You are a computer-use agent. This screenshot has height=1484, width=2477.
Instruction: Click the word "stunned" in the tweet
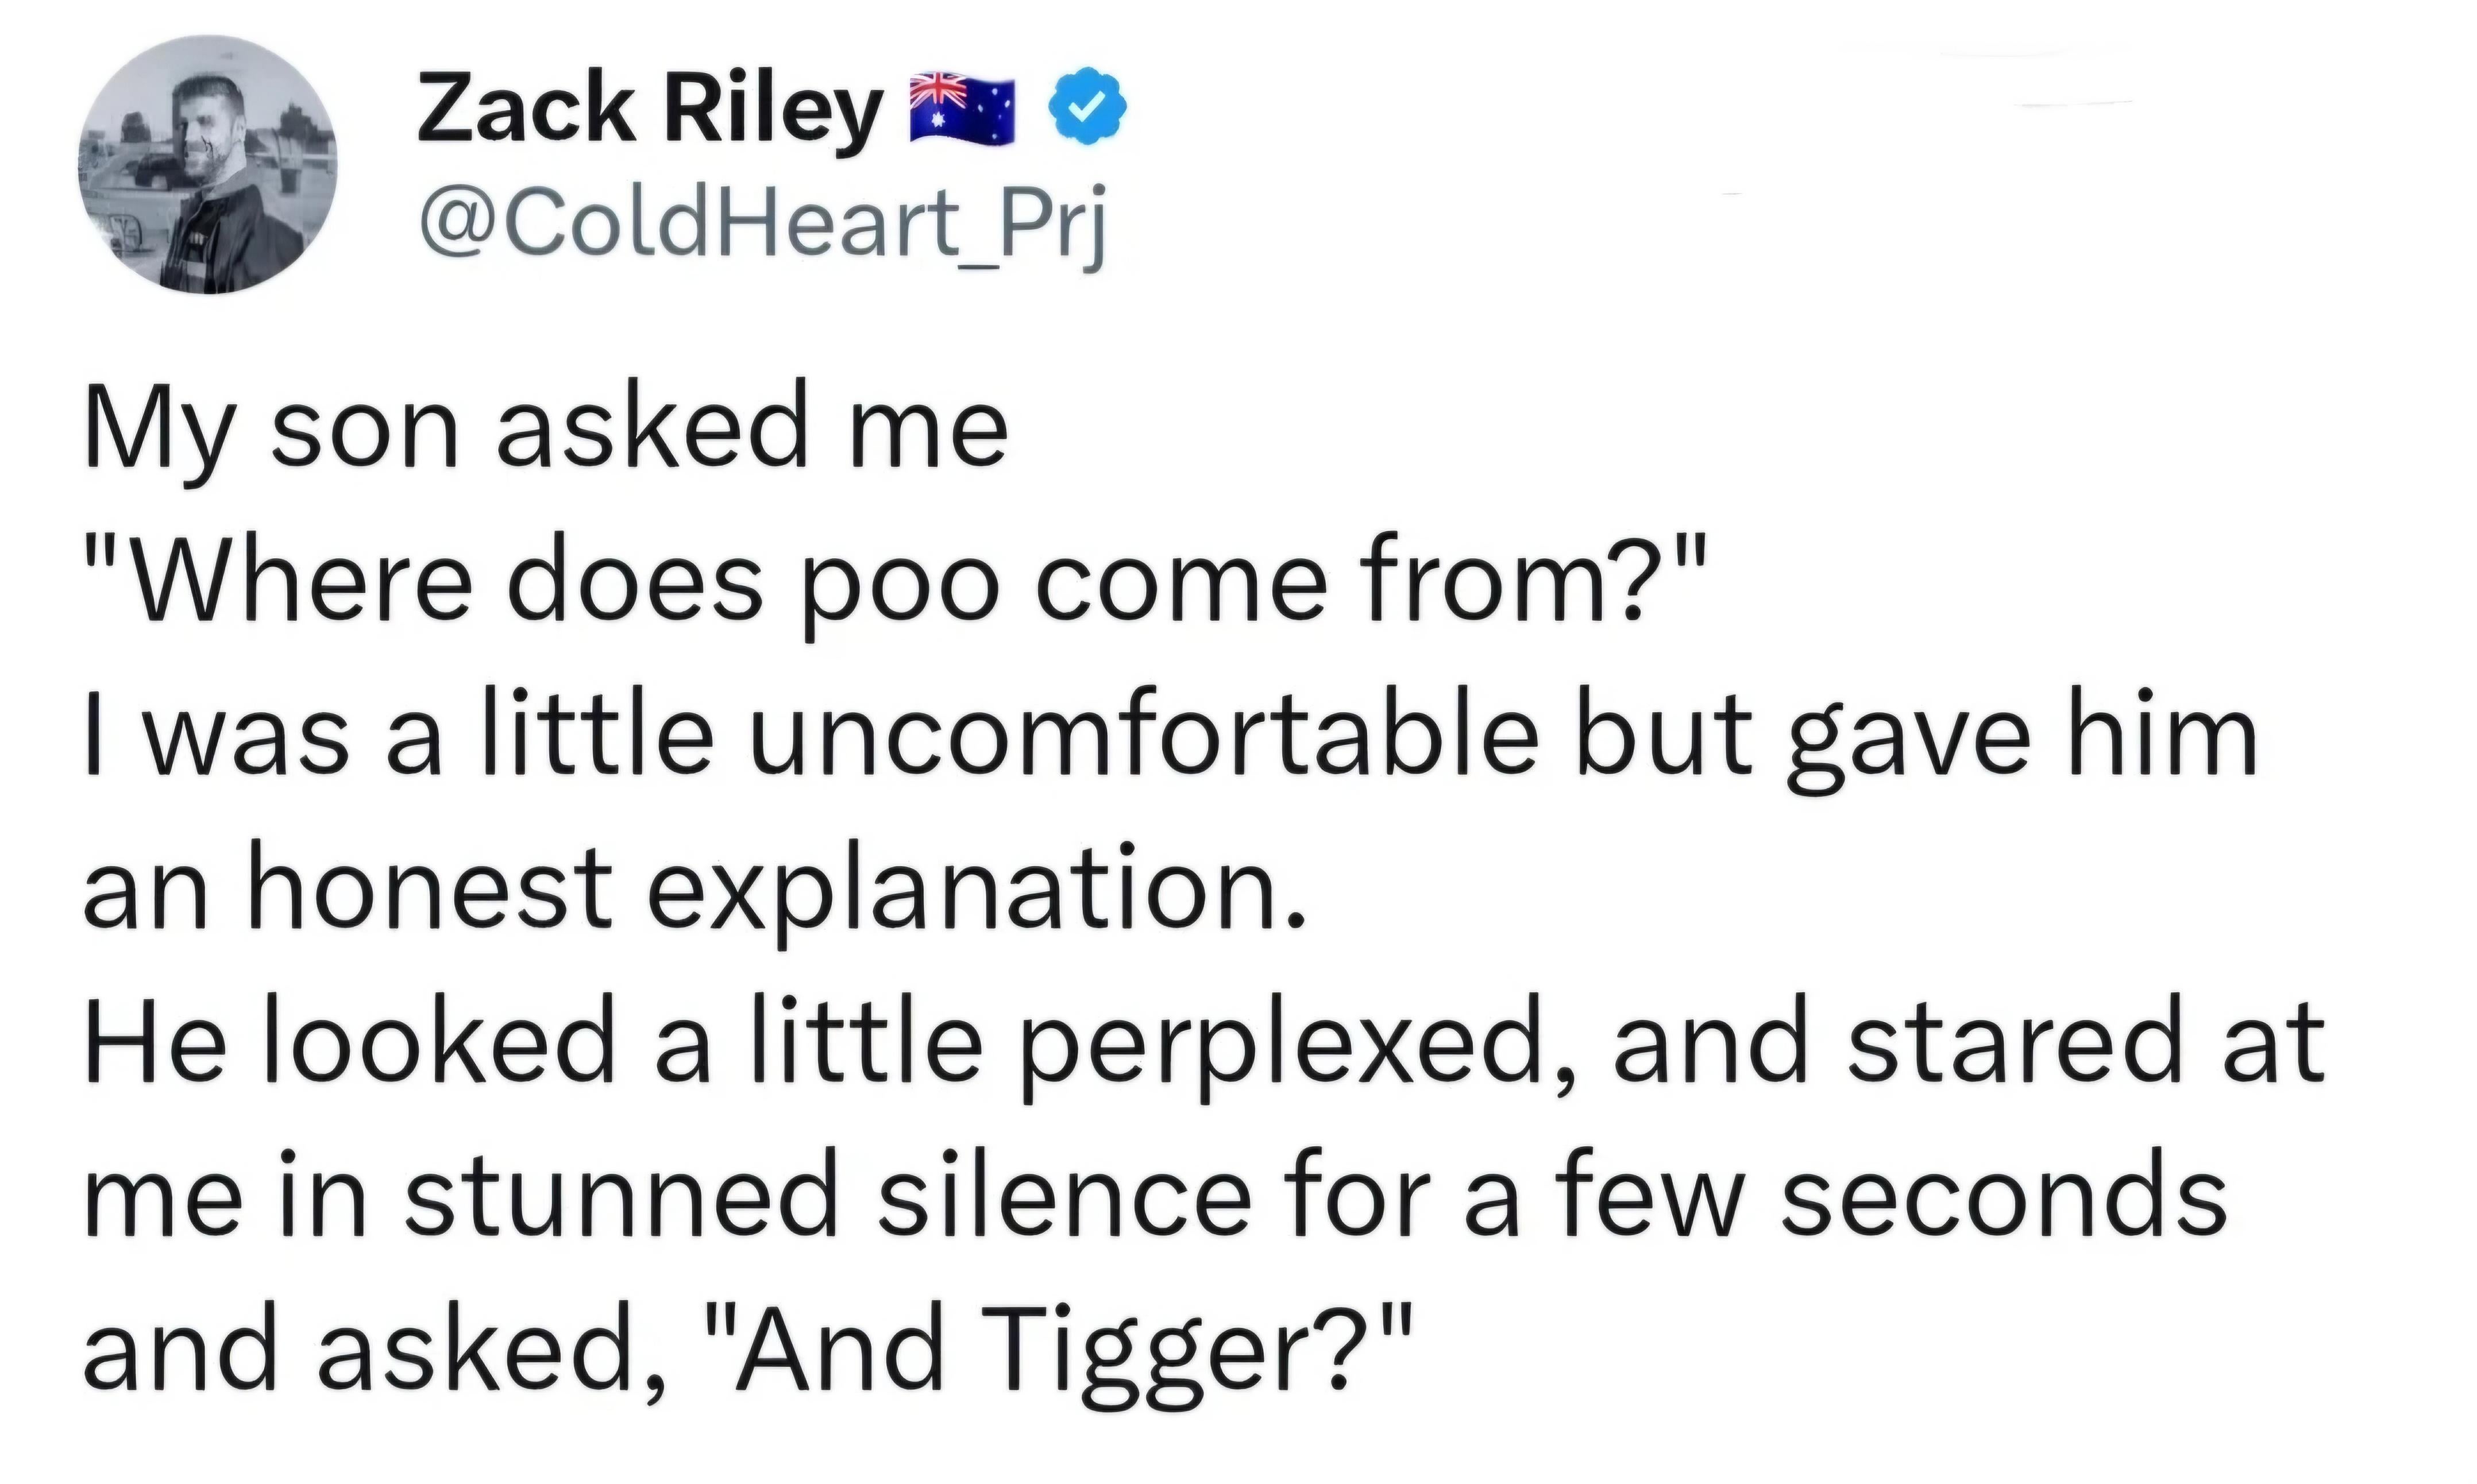tap(621, 1195)
